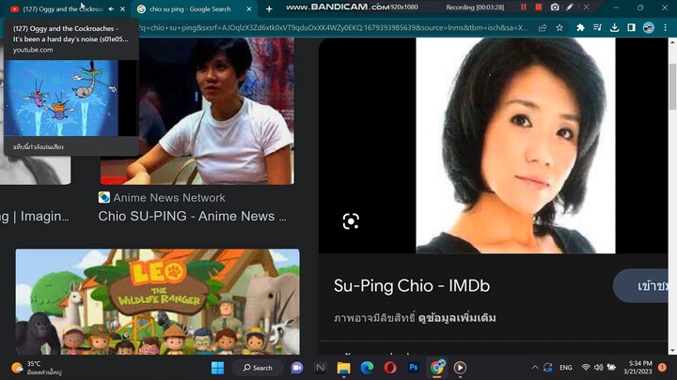Open the ดูข้อมูลเพิ่มเติม copyright info link

(x=457, y=318)
